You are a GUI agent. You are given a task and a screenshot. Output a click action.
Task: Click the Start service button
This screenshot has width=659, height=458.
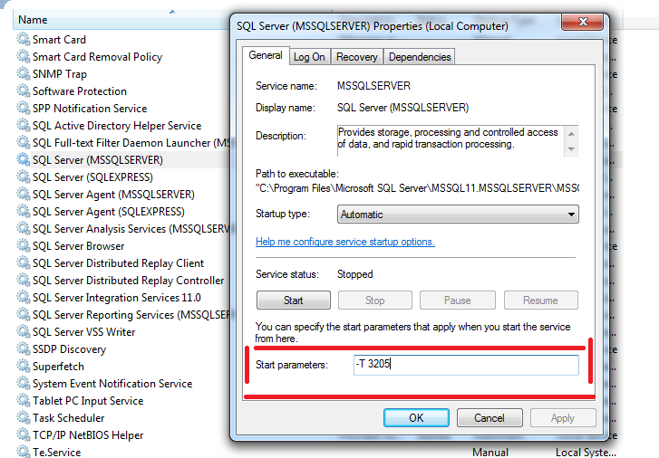pyautogui.click(x=294, y=301)
